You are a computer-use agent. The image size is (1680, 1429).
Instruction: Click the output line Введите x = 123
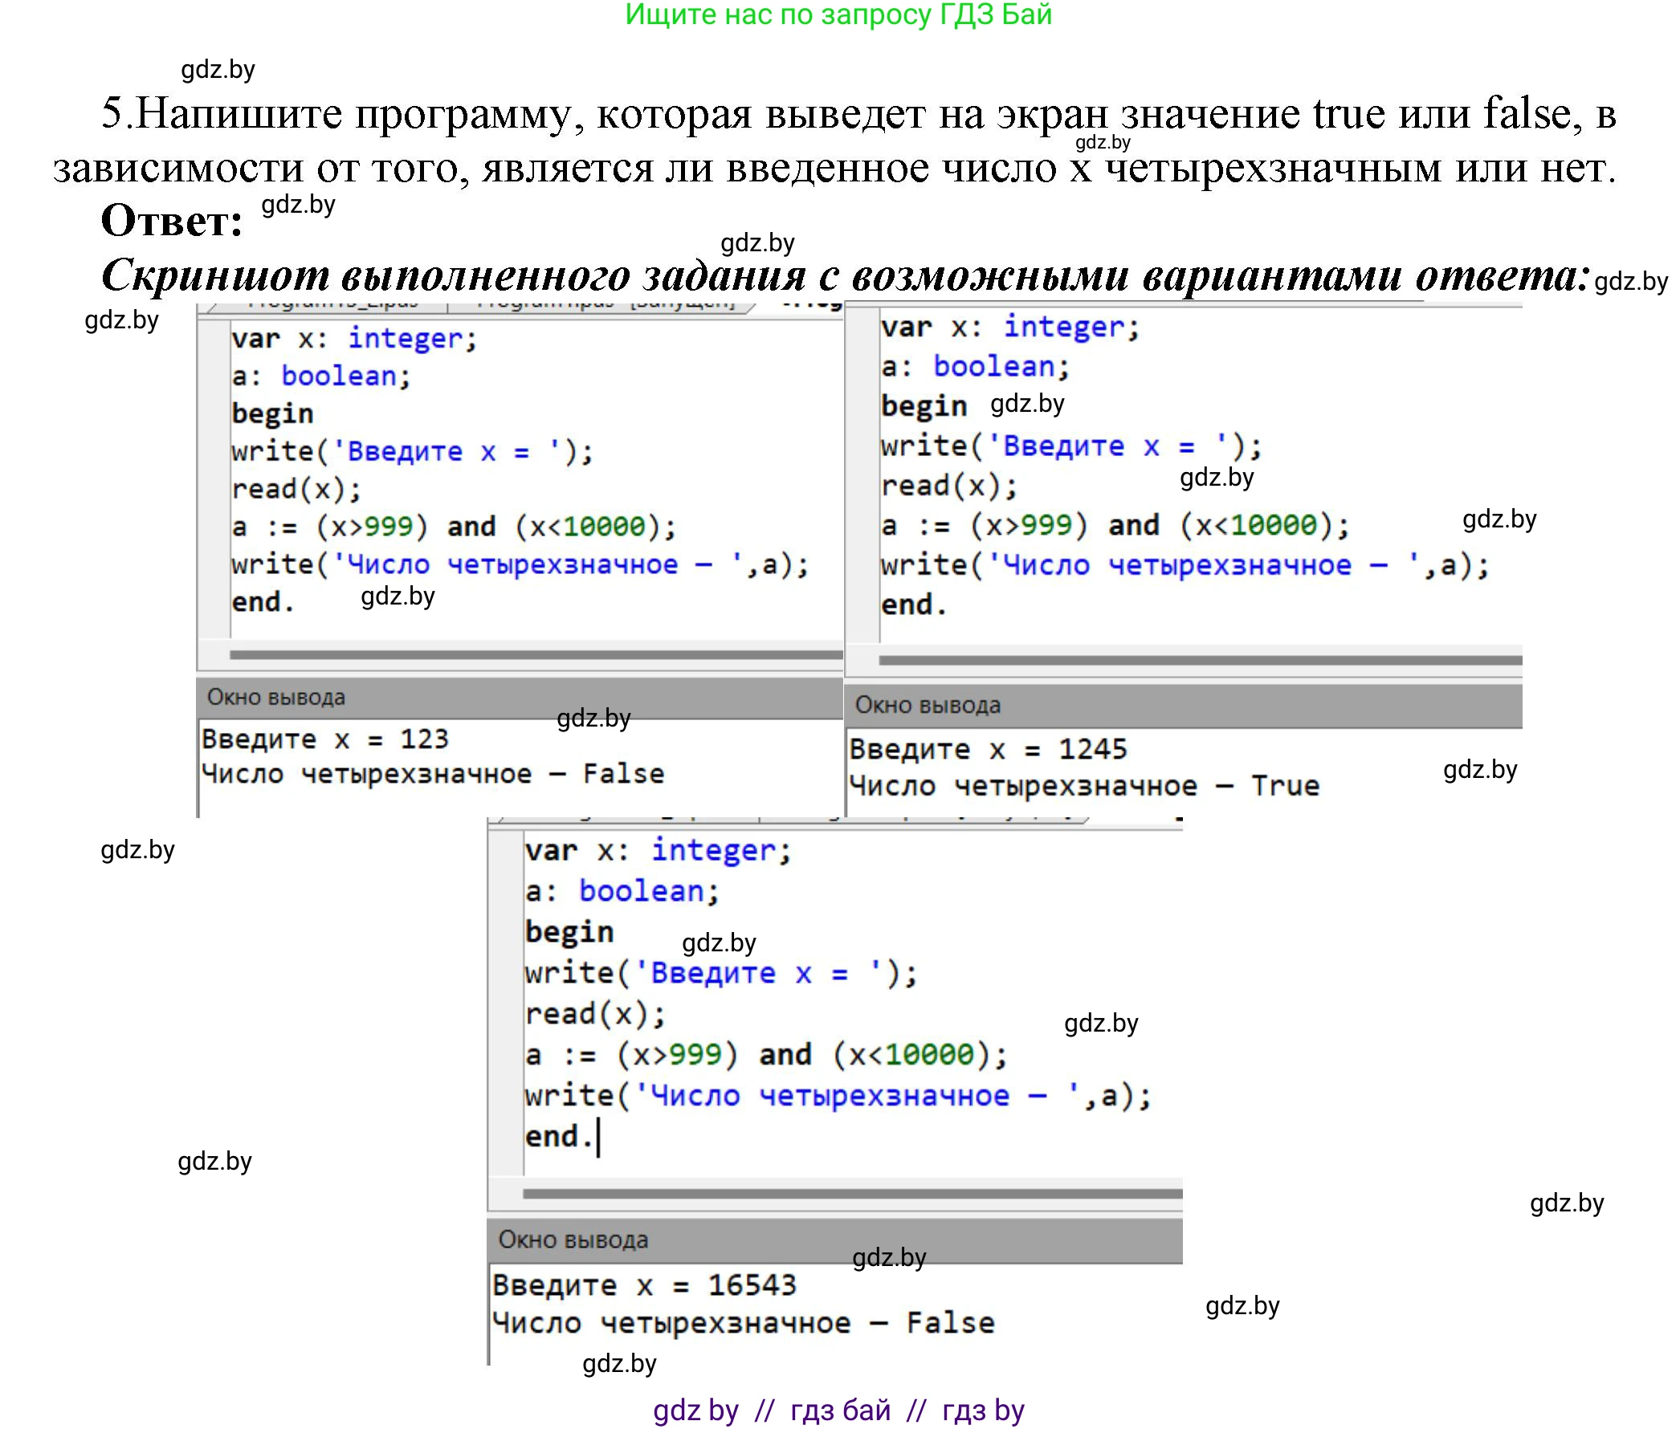(324, 738)
